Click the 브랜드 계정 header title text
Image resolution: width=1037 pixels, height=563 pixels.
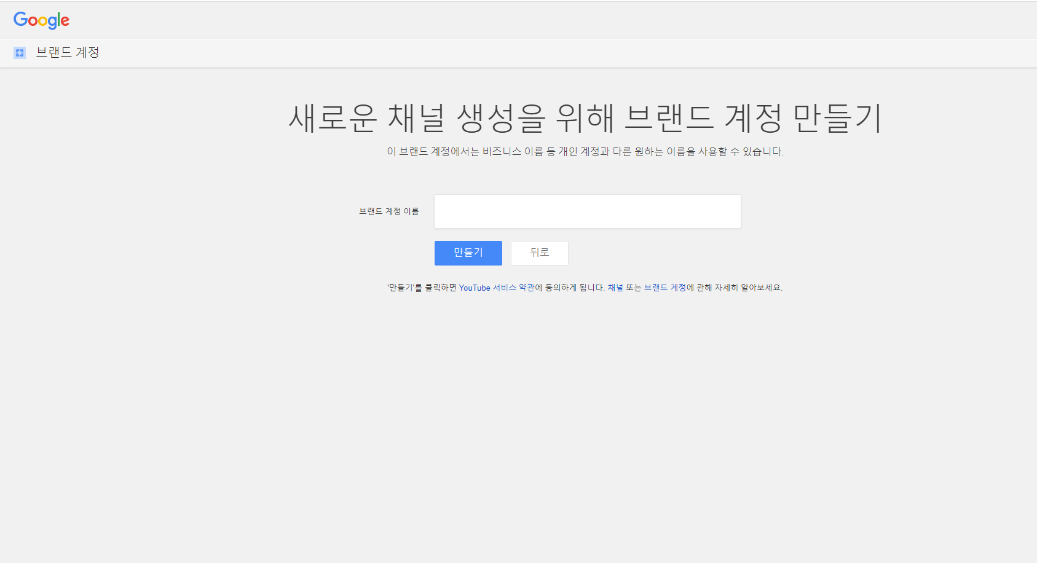click(x=68, y=52)
